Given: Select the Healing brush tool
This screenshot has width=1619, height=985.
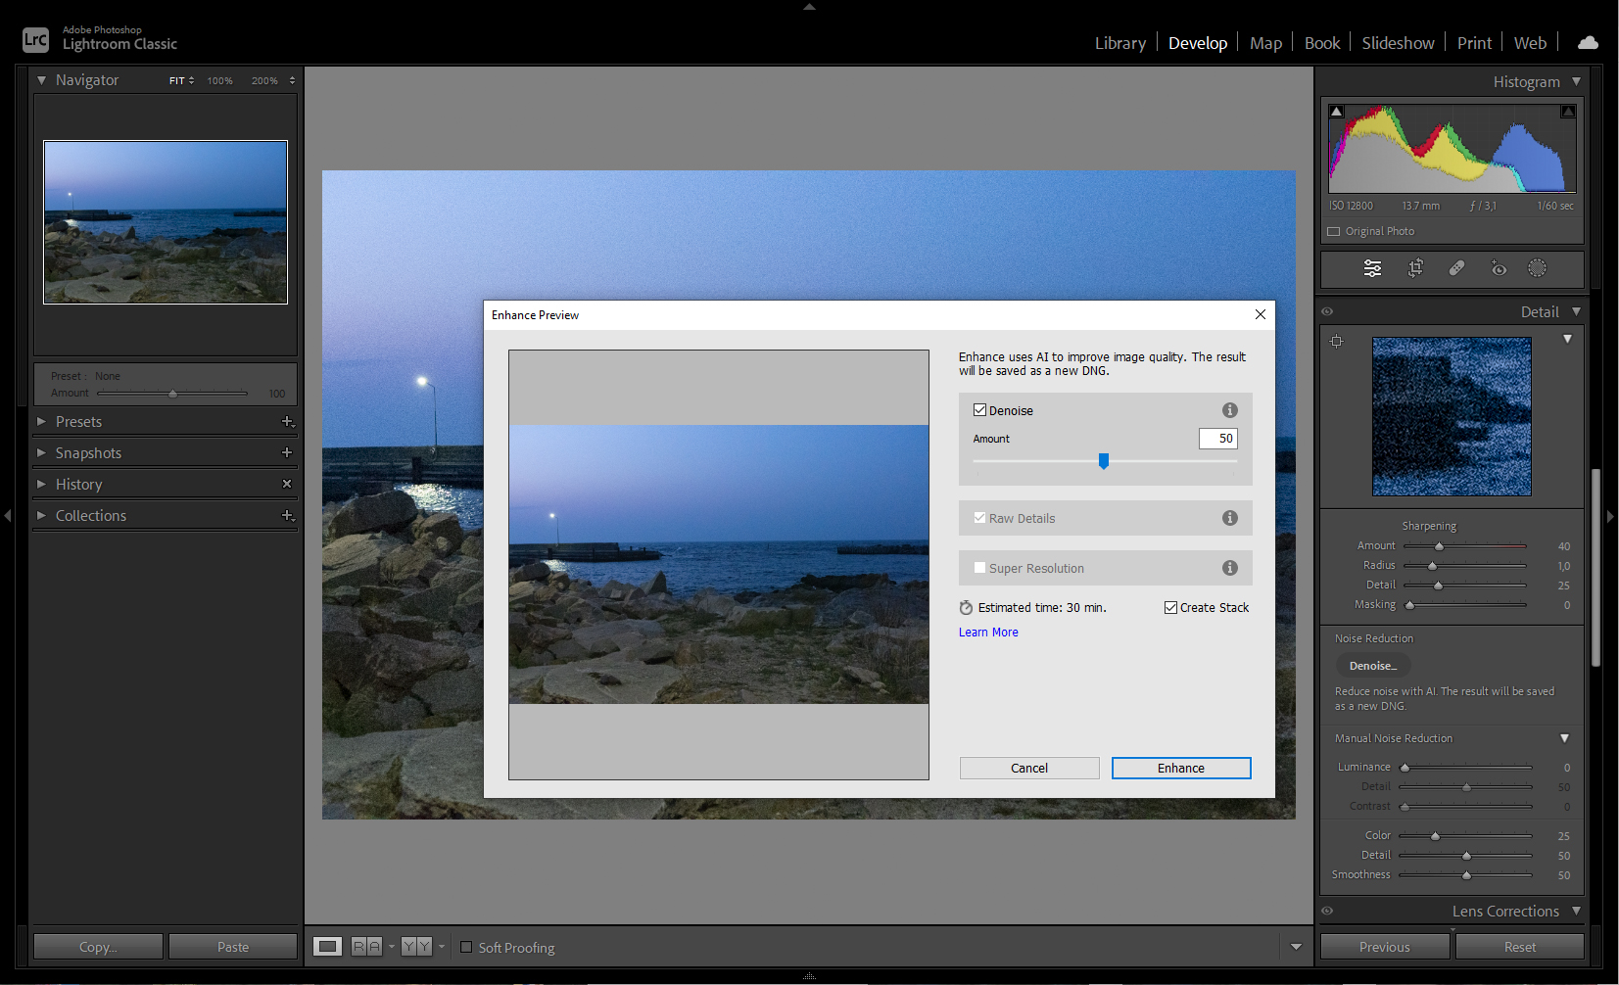Looking at the screenshot, I should pyautogui.click(x=1457, y=268).
